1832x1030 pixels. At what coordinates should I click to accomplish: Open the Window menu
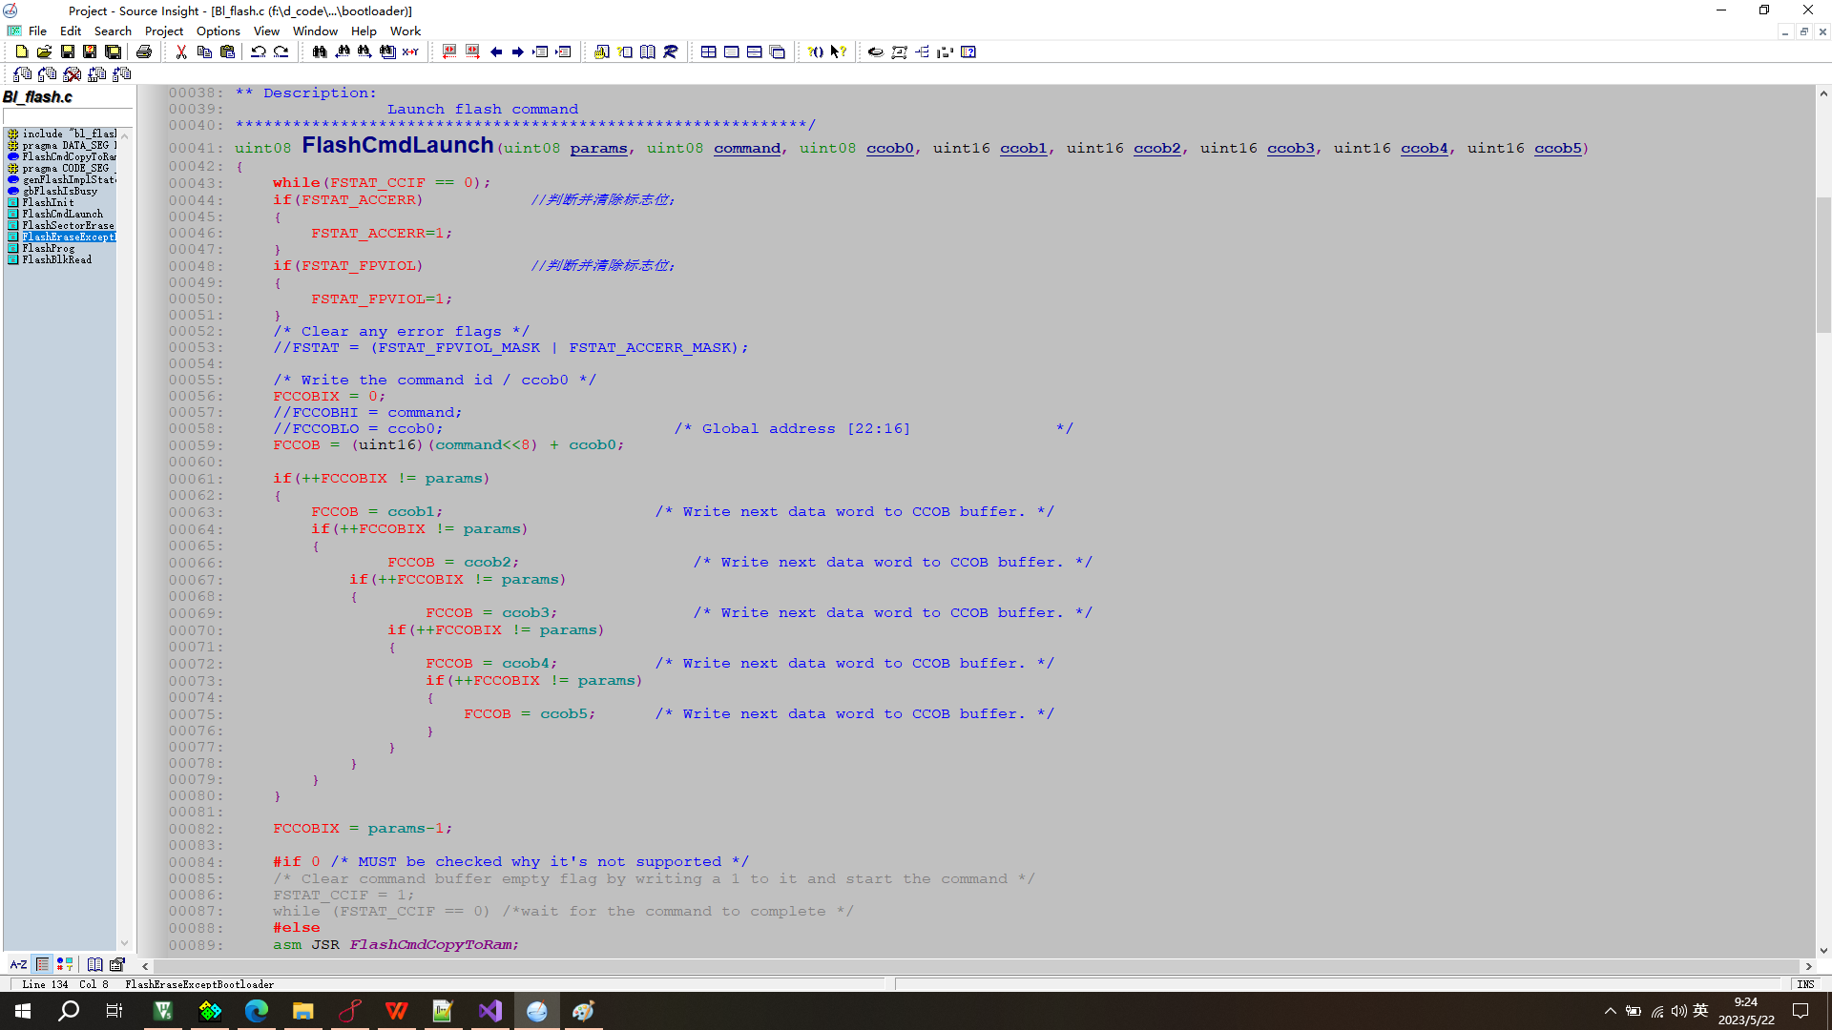(x=315, y=31)
